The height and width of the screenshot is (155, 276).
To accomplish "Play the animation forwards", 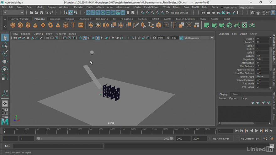I will (257, 131).
